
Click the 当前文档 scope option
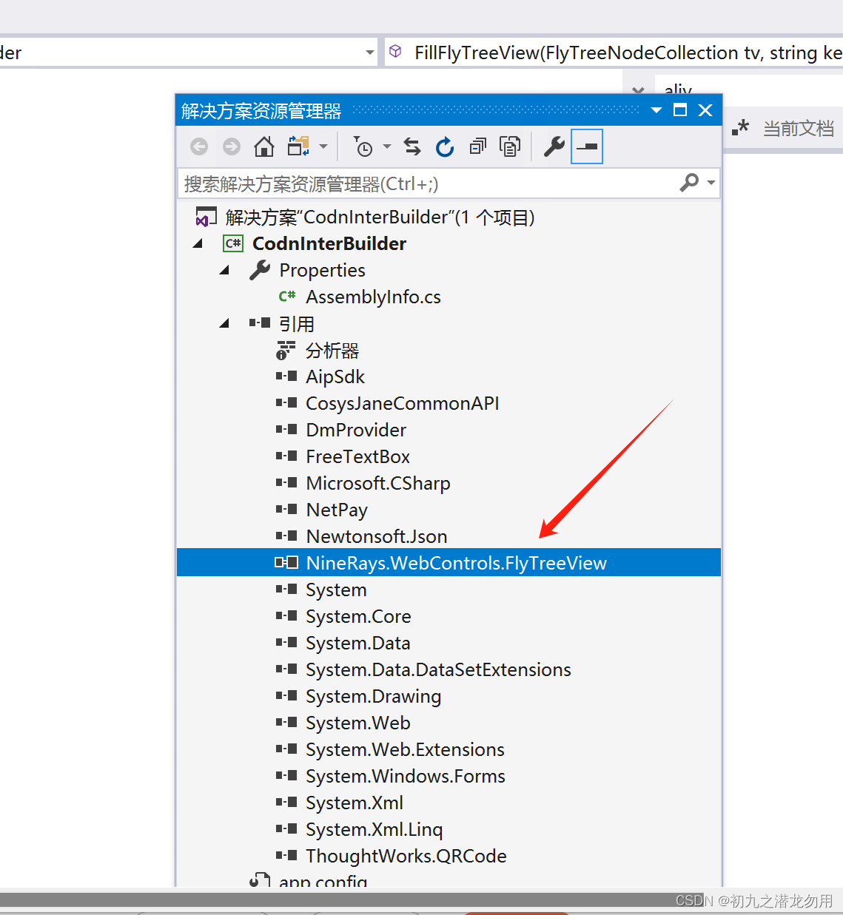click(799, 129)
